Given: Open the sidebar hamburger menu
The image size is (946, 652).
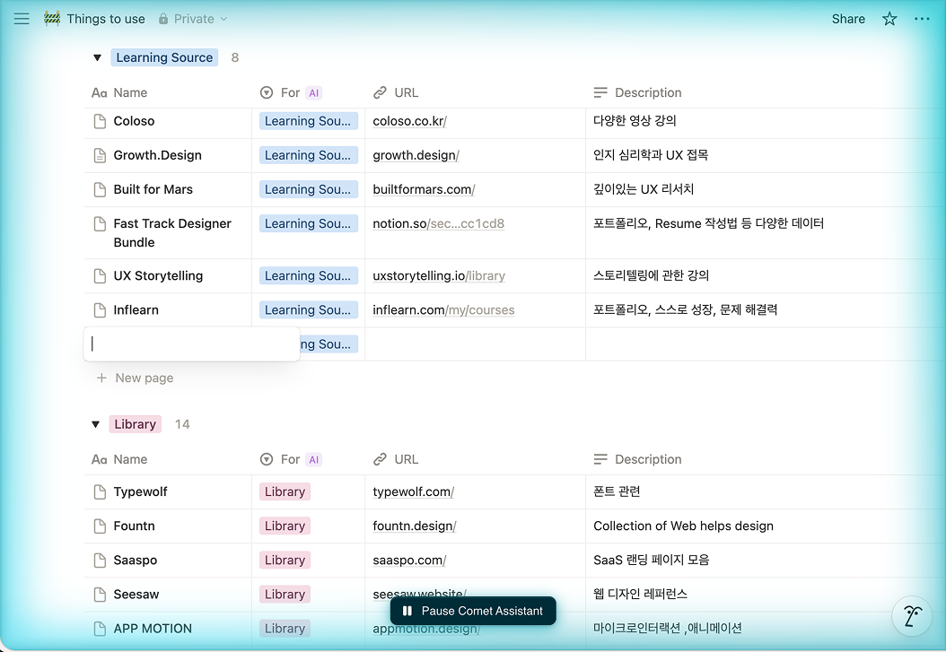Looking at the screenshot, I should point(22,19).
